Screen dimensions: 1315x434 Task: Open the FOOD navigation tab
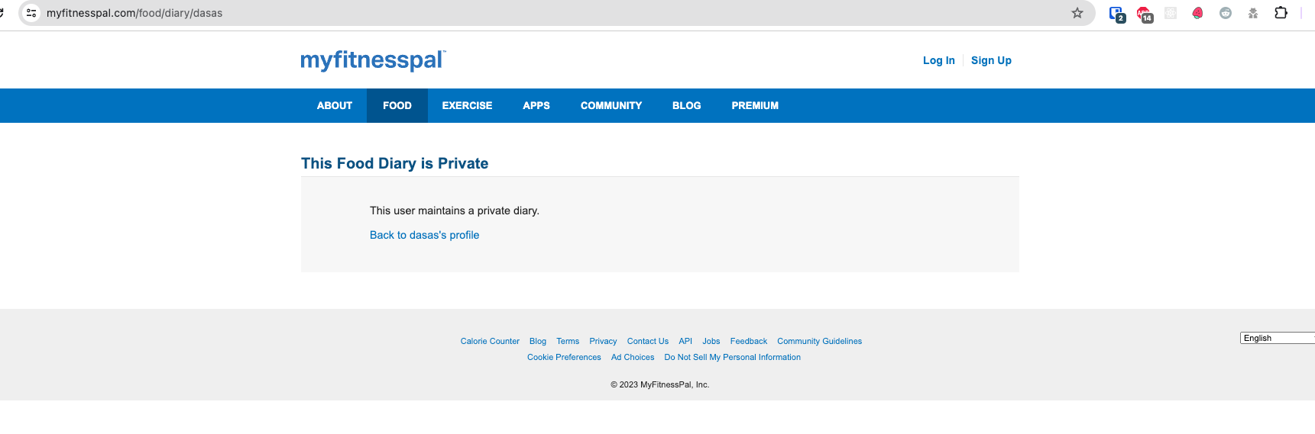tap(397, 106)
